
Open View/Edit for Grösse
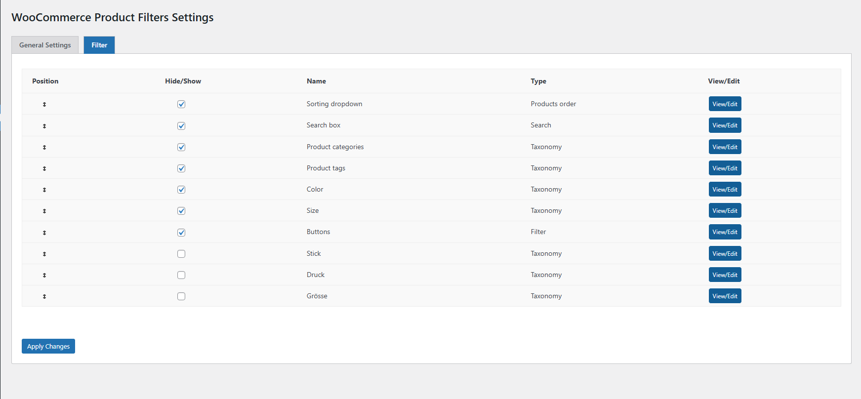coord(725,296)
